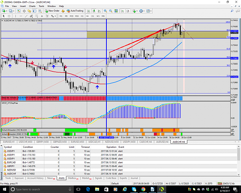Open the chat bubbles icon at top right
The width and height of the screenshot is (241, 193).
pyautogui.click(x=238, y=11)
